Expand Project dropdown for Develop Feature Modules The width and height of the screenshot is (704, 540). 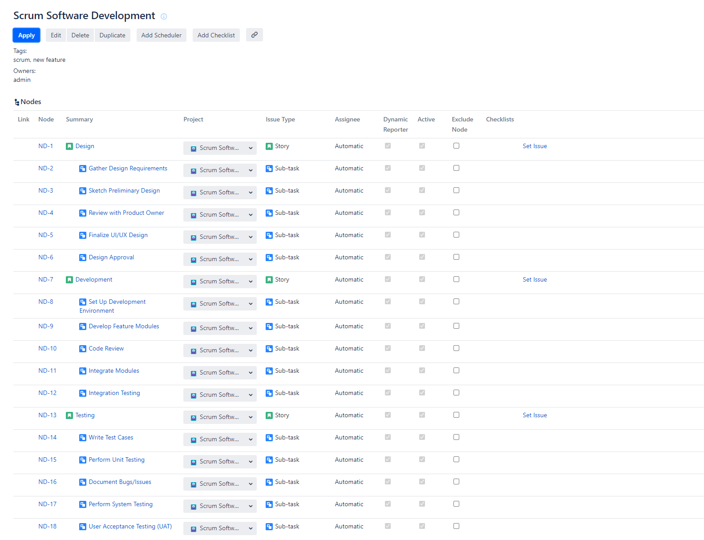pyautogui.click(x=220, y=328)
